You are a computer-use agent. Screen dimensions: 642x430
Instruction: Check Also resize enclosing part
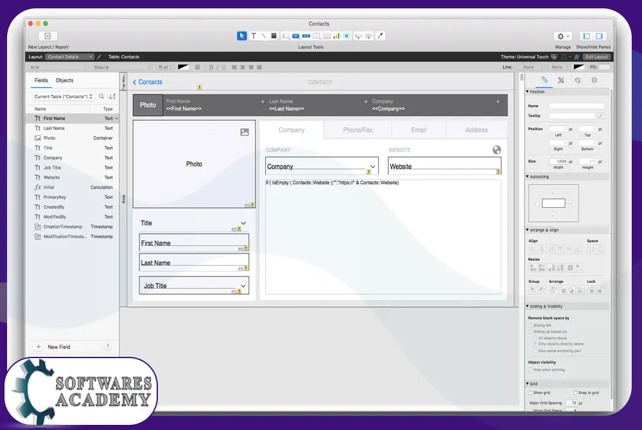click(535, 350)
